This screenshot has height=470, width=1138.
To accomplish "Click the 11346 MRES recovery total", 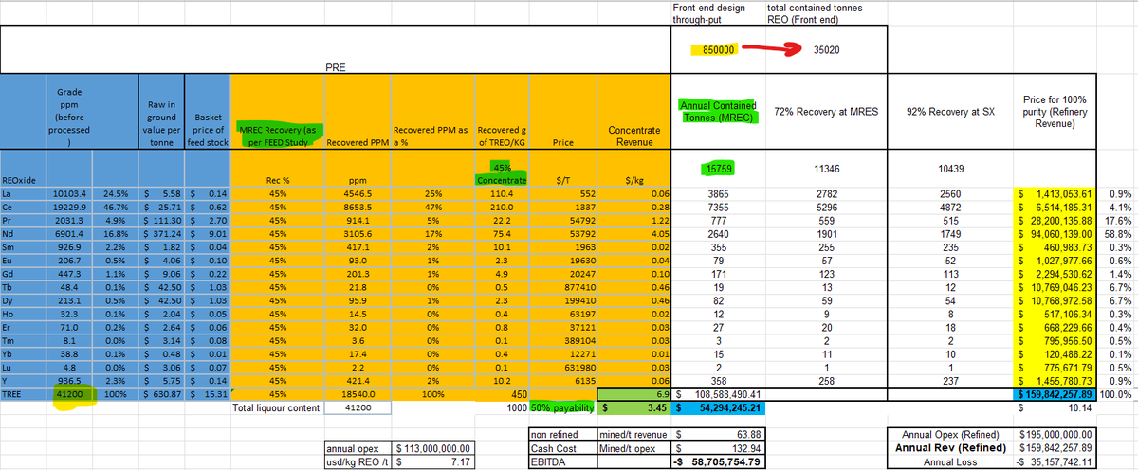I will click(826, 168).
